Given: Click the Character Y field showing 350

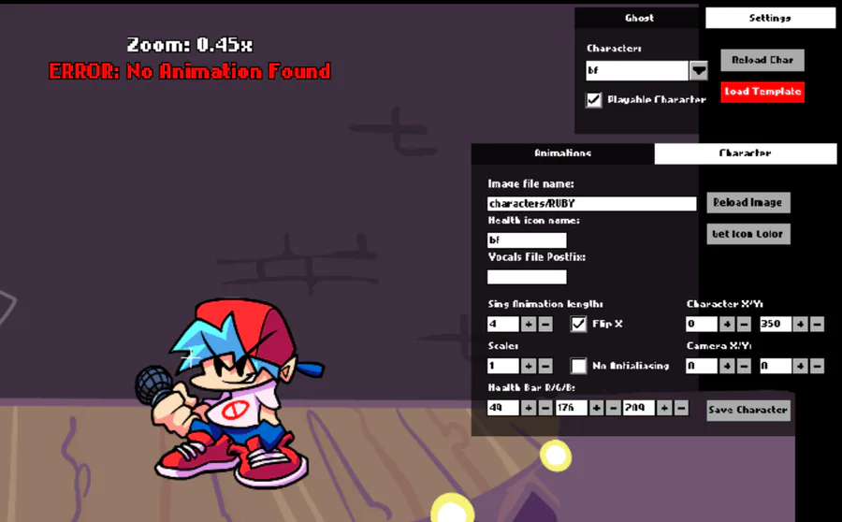Looking at the screenshot, I should [x=776, y=324].
